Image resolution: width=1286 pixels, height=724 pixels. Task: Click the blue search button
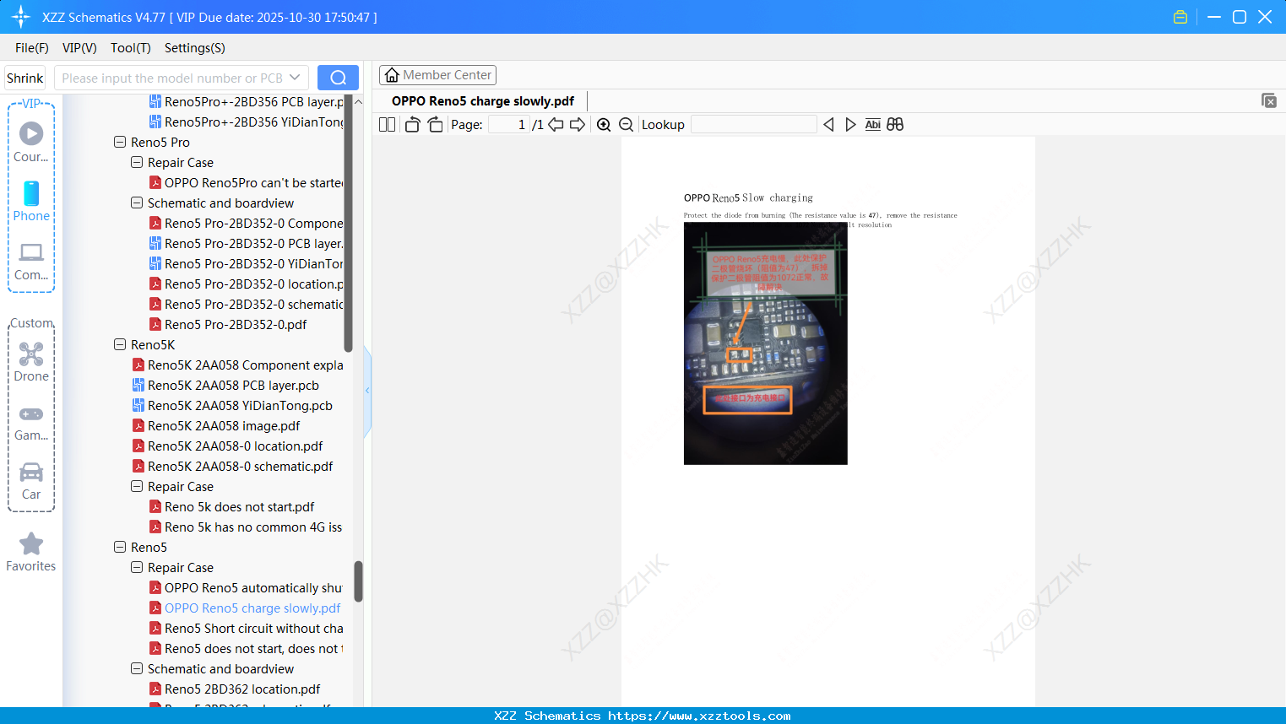pyautogui.click(x=338, y=78)
